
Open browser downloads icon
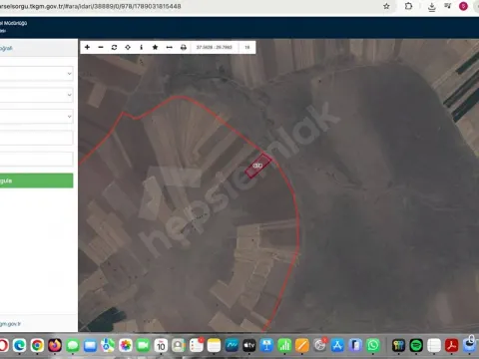pyautogui.click(x=432, y=7)
